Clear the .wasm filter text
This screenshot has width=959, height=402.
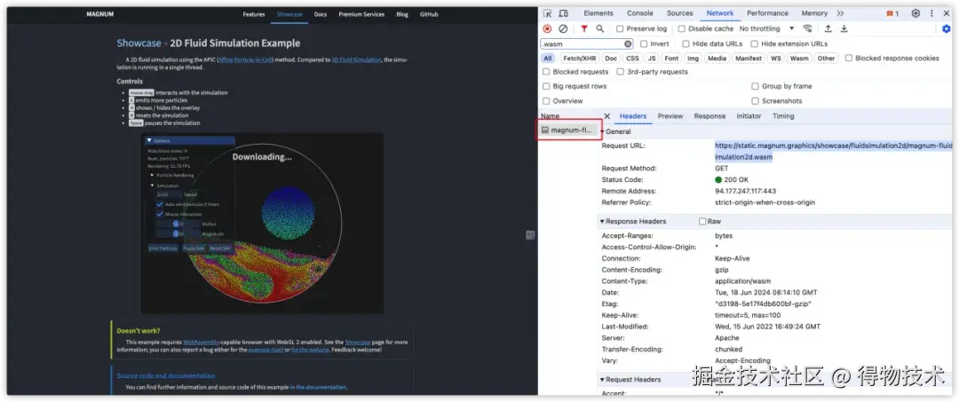pos(628,44)
